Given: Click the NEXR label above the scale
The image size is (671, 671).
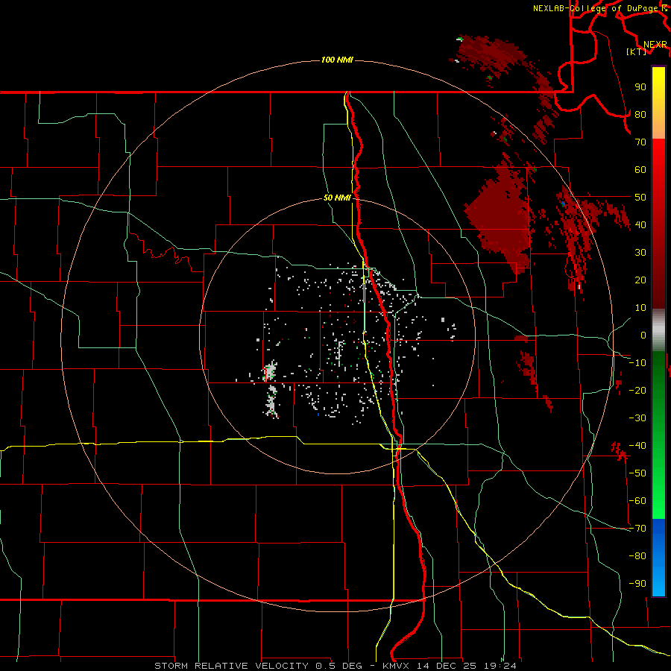Looking at the screenshot, I should click(x=655, y=45).
